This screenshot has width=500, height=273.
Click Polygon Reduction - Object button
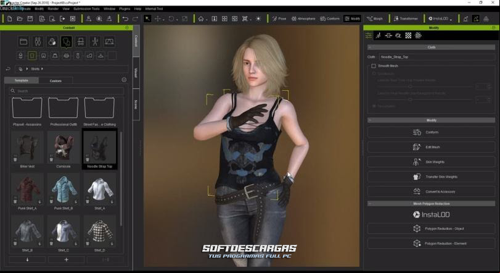[432, 229]
